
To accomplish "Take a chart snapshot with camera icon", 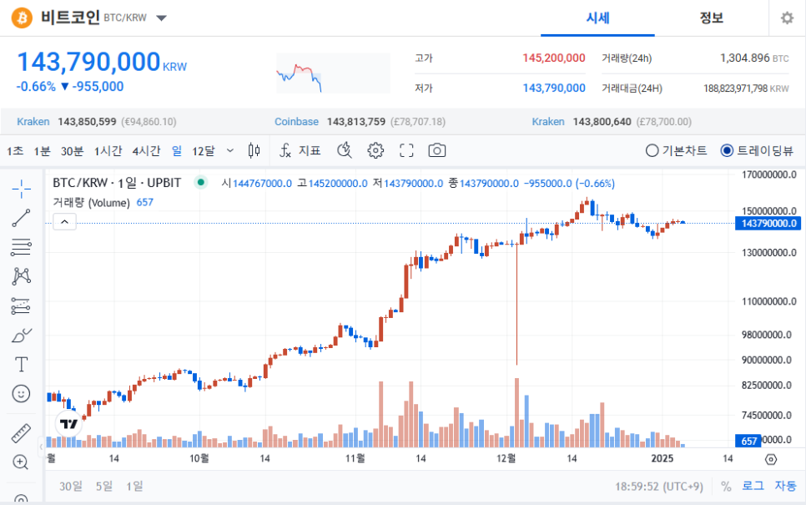I will 437,150.
